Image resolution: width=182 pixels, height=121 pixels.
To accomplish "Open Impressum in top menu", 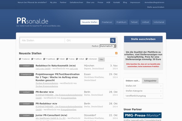I will 135,2.
